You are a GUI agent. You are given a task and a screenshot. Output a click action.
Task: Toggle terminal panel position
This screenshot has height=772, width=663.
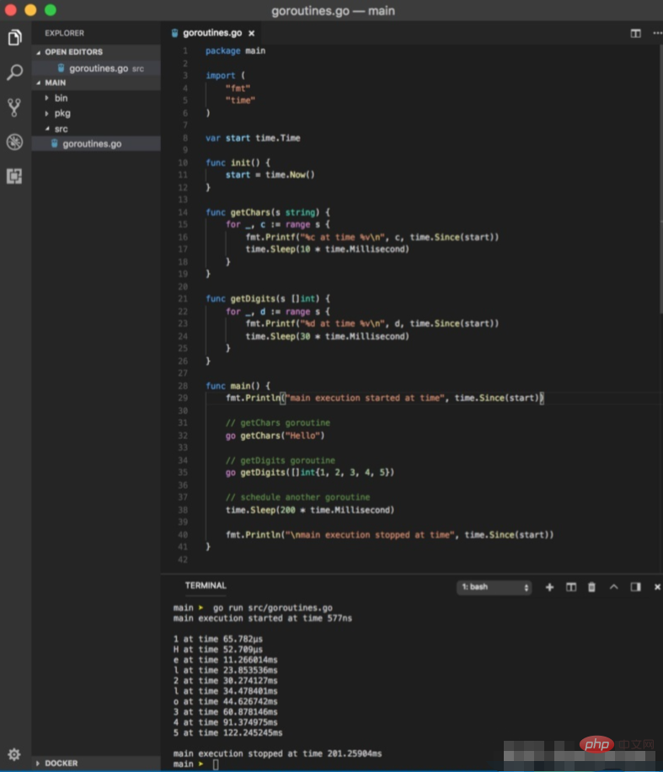635,587
